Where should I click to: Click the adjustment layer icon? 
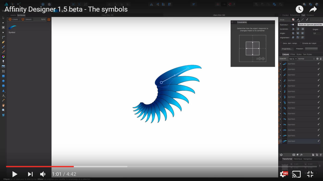[298, 155]
